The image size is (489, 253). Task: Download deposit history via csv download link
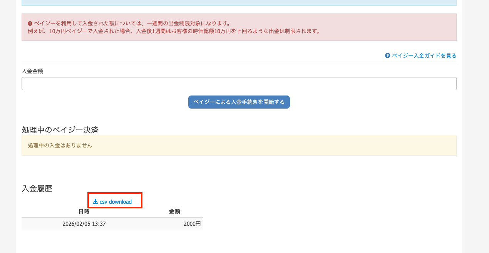(115, 202)
